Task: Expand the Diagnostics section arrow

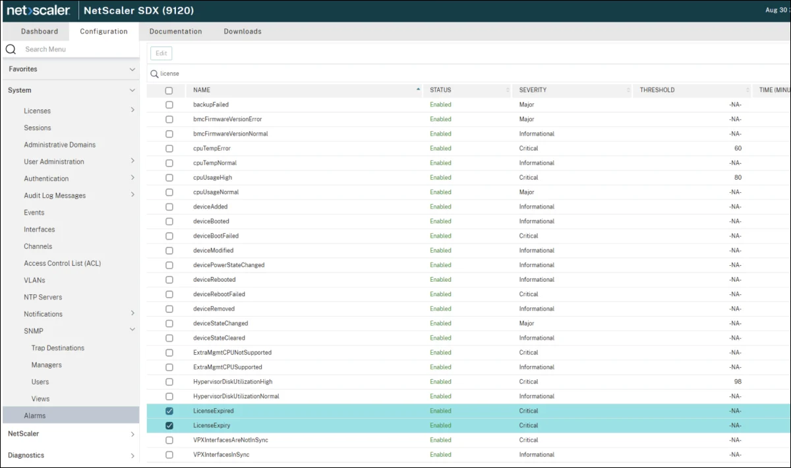Action: [132, 455]
